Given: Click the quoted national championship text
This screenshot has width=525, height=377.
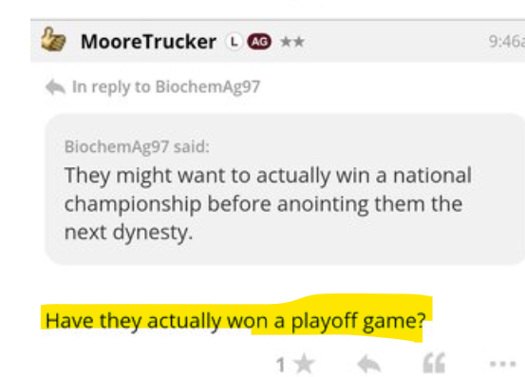Looking at the screenshot, I should 268,203.
